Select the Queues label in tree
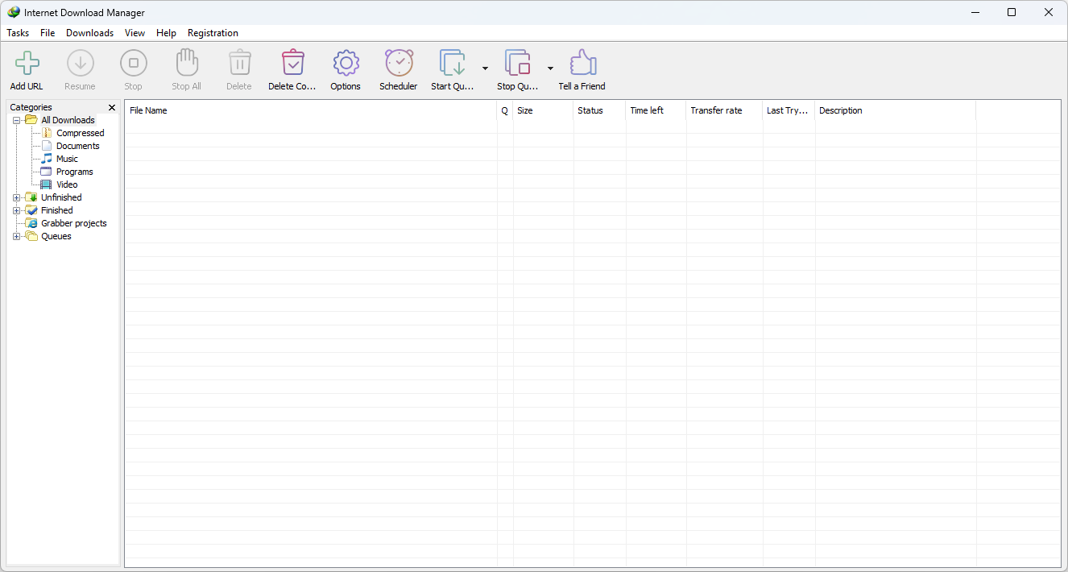 tap(56, 236)
